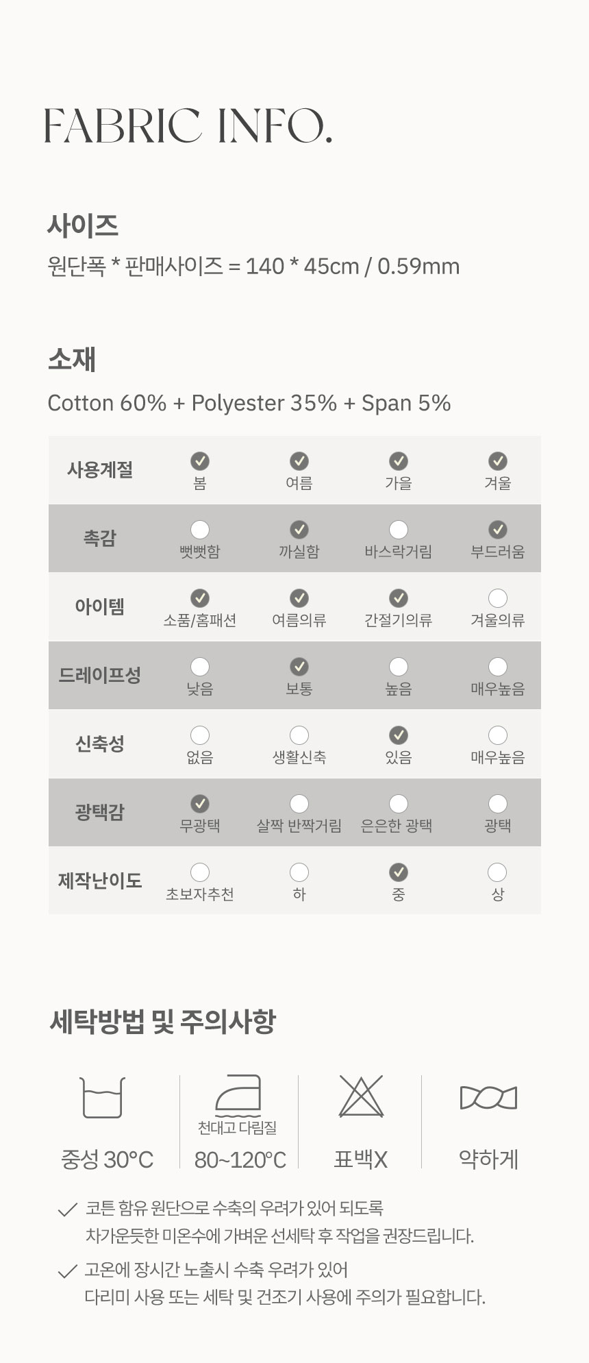Select the 겨울의류 item radio
589x1363 pixels.
498,598
